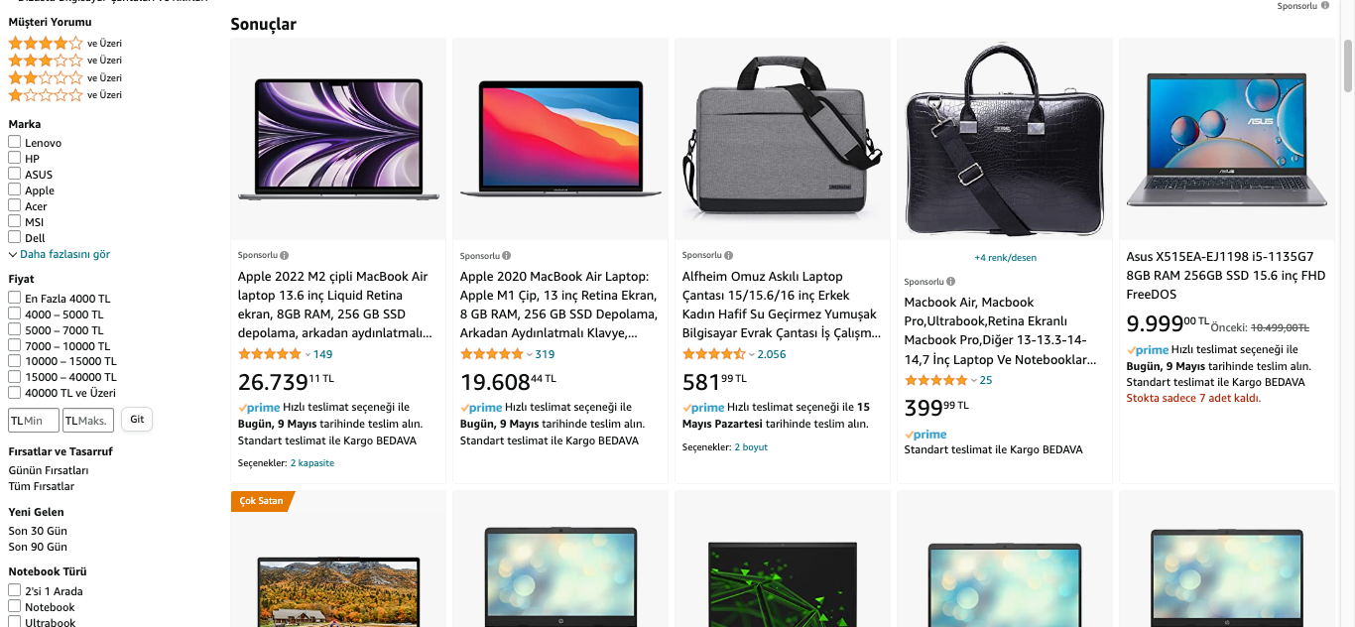Click the top-right Sponsorlu info icon
The width and height of the screenshot is (1355, 627).
[1325, 6]
